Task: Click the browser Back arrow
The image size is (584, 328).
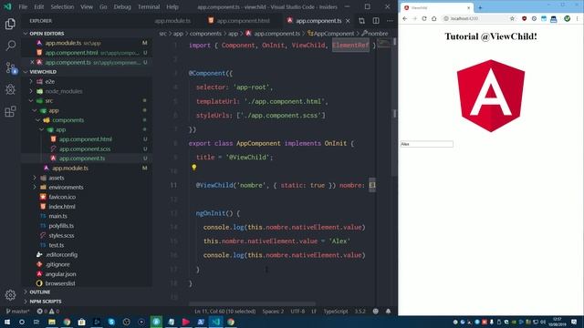Action: coord(405,18)
